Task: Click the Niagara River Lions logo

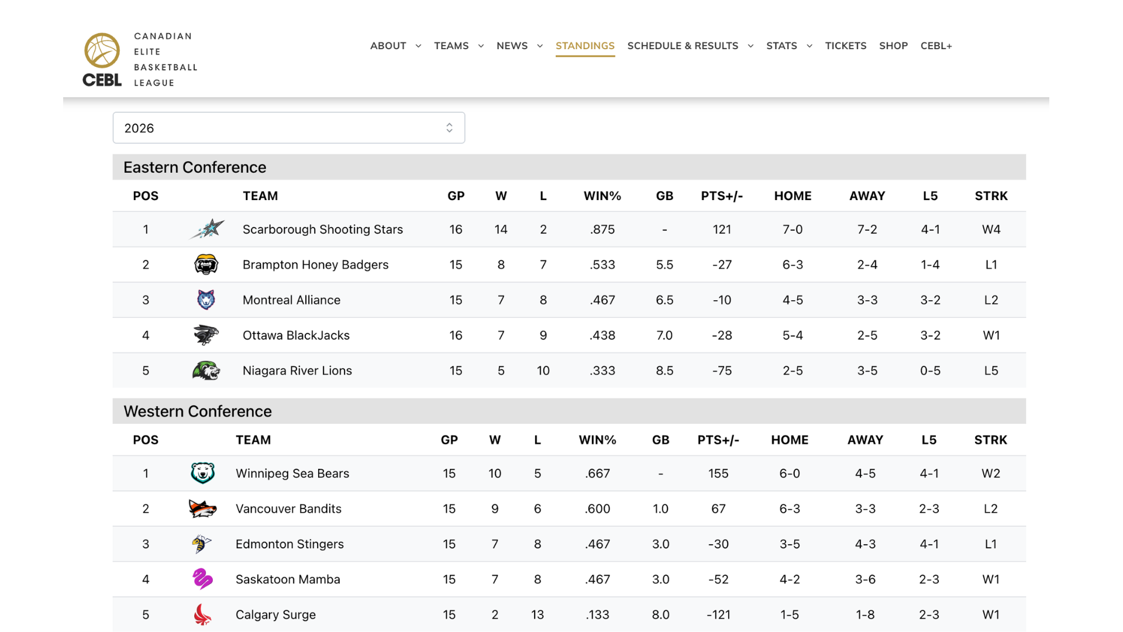Action: 206,370
